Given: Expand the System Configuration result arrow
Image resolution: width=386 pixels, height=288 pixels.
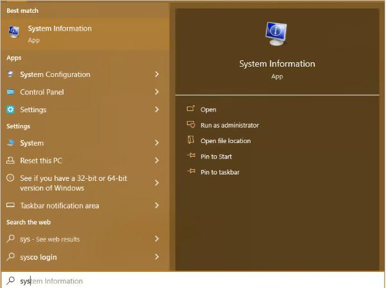Looking at the screenshot, I should point(157,74).
